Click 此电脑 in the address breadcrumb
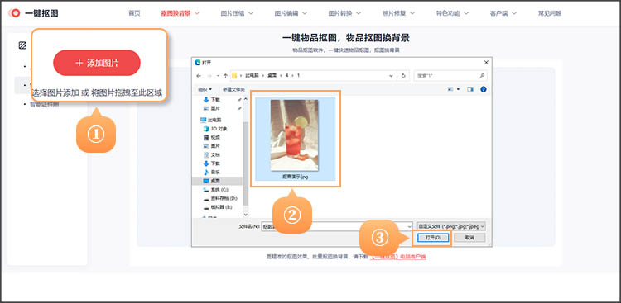 pyautogui.click(x=252, y=75)
